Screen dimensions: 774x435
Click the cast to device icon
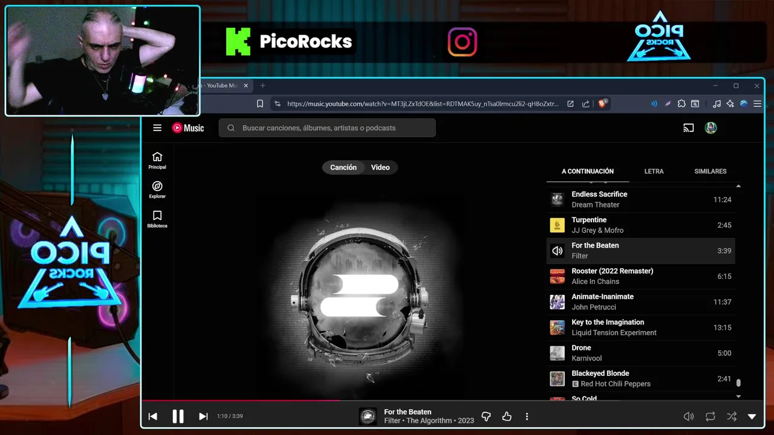[688, 127]
